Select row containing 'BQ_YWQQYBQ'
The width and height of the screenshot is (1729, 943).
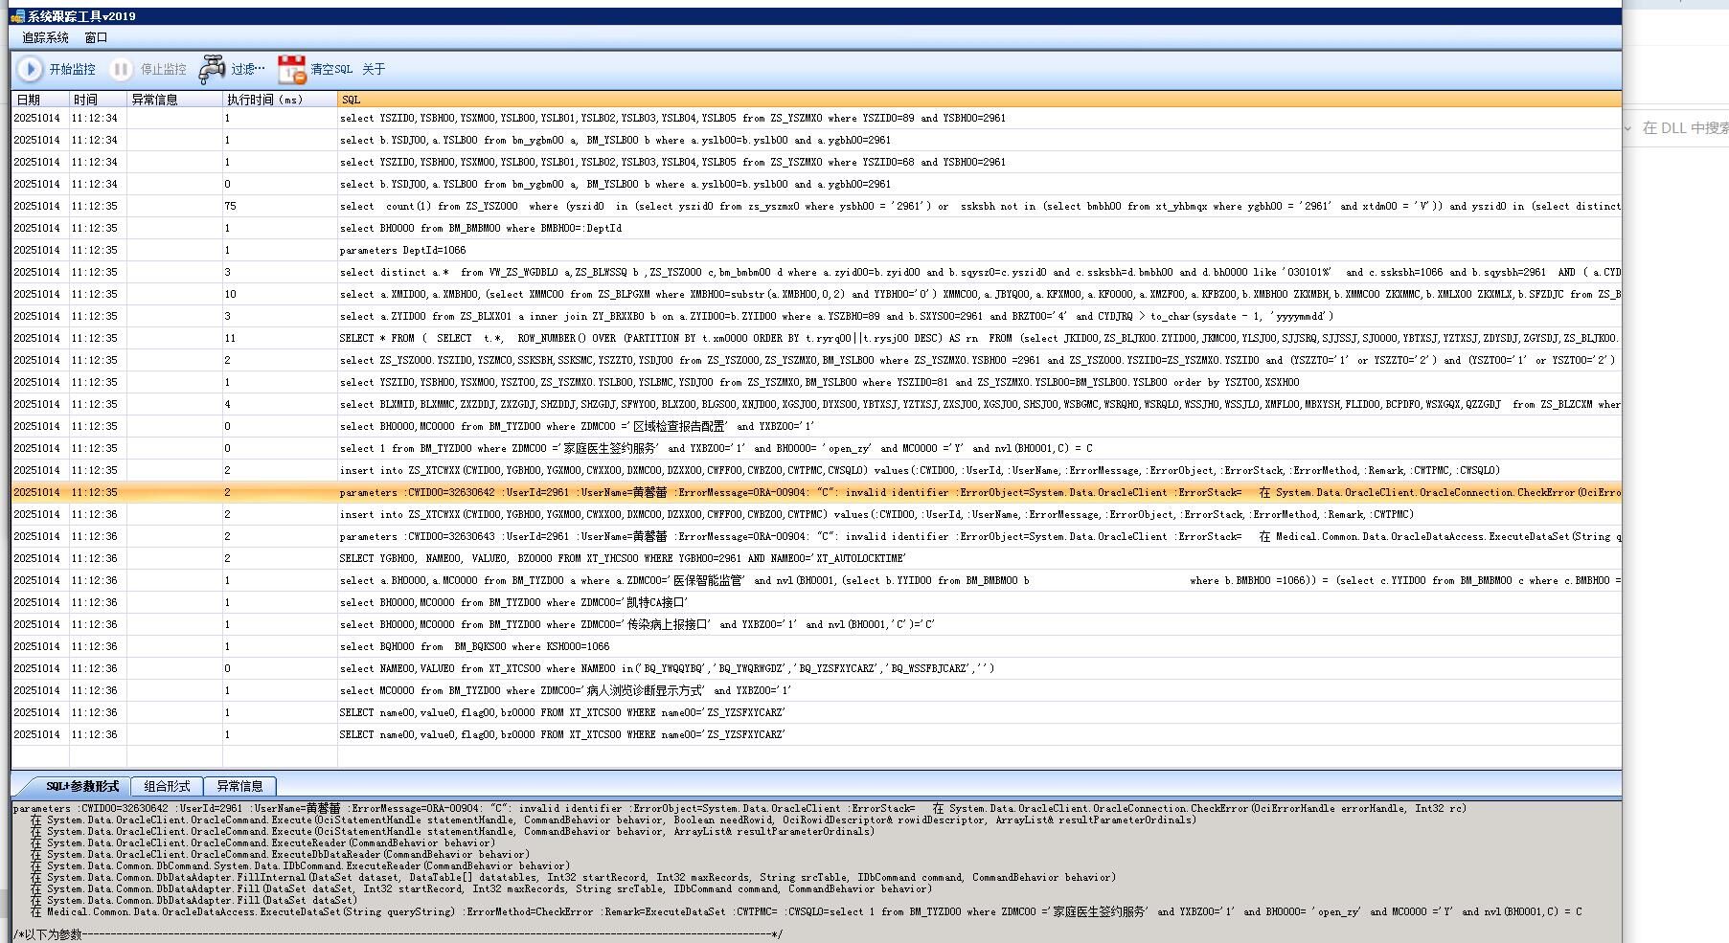coord(816,668)
